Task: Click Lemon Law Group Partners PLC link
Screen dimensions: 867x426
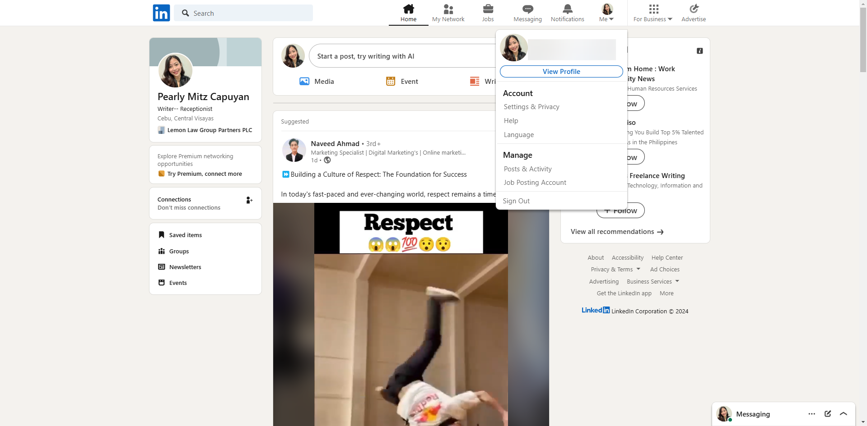Action: pos(210,130)
